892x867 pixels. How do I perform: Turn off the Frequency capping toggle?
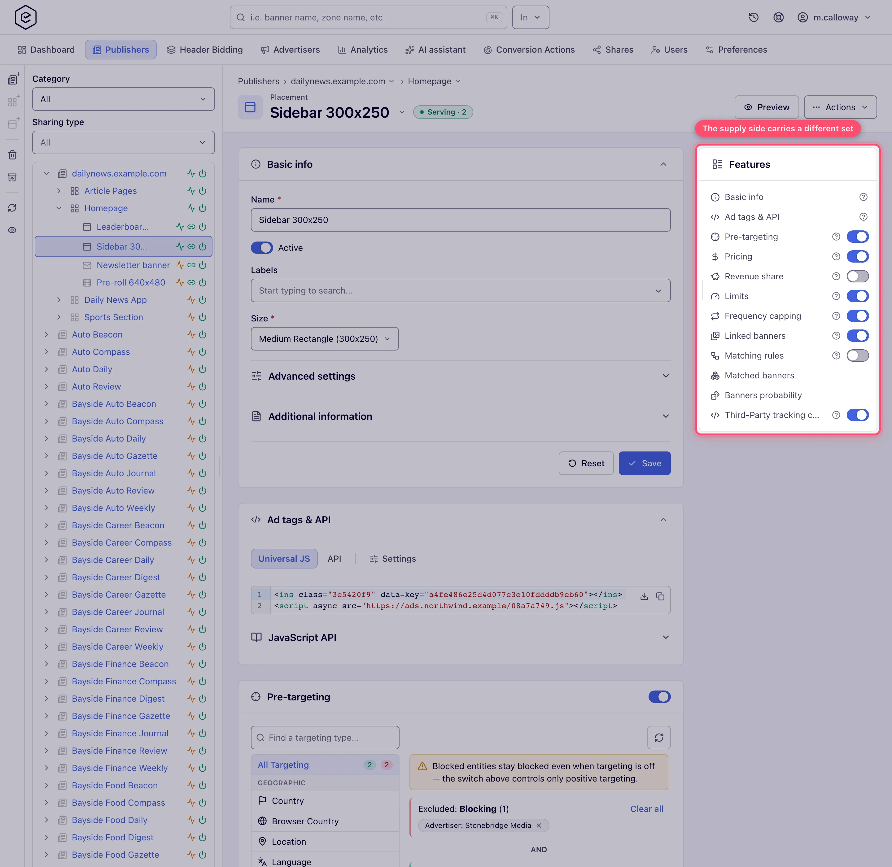[857, 316]
